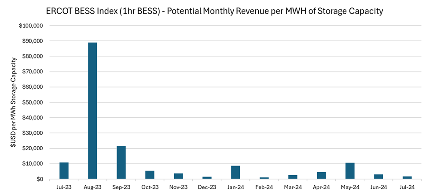Click the Nov-23 bar

pos(178,176)
